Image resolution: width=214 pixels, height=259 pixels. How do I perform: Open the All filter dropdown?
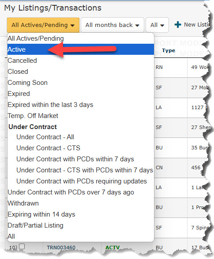157,25
